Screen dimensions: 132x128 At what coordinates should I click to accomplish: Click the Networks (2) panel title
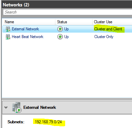pyautogui.click(x=16, y=5)
